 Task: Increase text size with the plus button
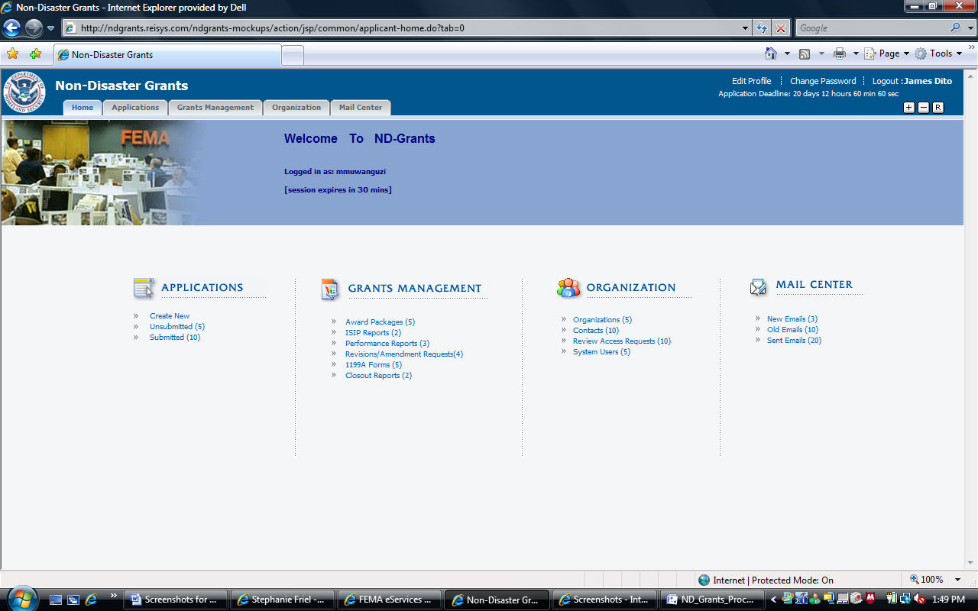click(908, 108)
